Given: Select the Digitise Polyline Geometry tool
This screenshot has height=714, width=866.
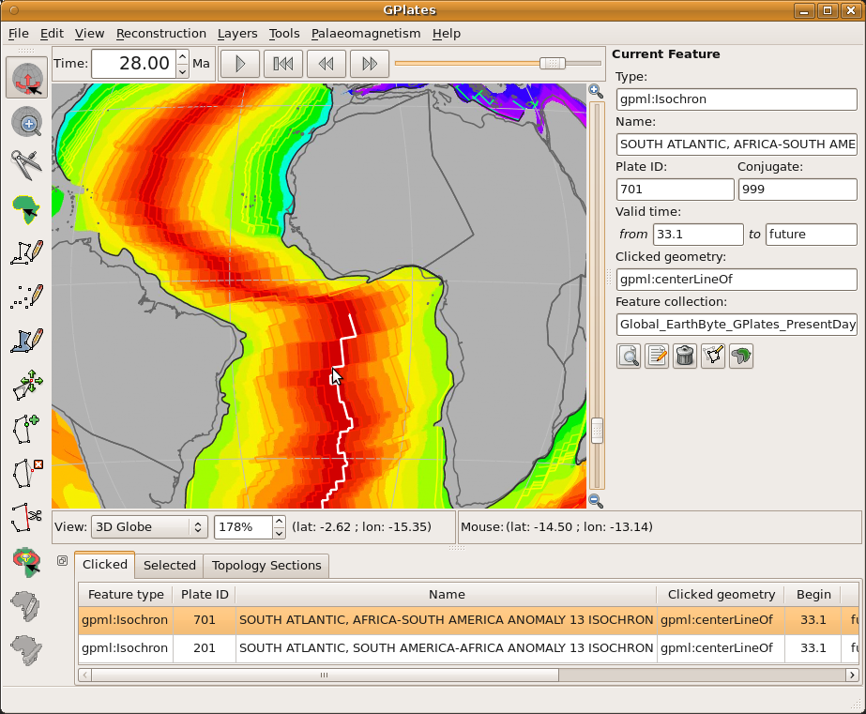Looking at the screenshot, I should (x=26, y=252).
